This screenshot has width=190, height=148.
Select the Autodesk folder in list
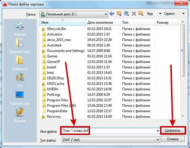click(x=54, y=45)
